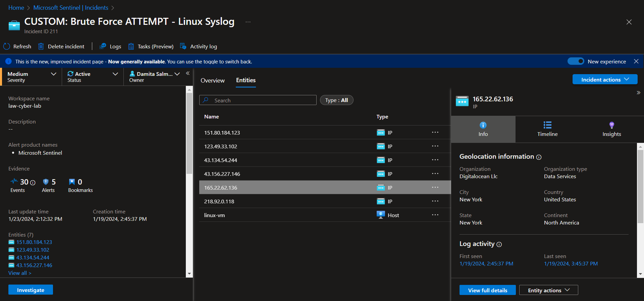Go to Microsoft Sentinel | Incidents breadcrumb
Screen dimensions: 644x301
71,8
